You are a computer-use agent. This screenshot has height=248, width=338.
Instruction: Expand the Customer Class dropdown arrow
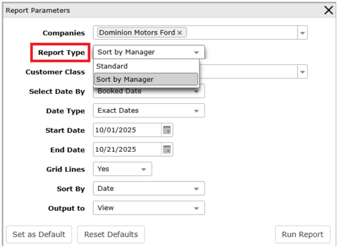(302, 72)
